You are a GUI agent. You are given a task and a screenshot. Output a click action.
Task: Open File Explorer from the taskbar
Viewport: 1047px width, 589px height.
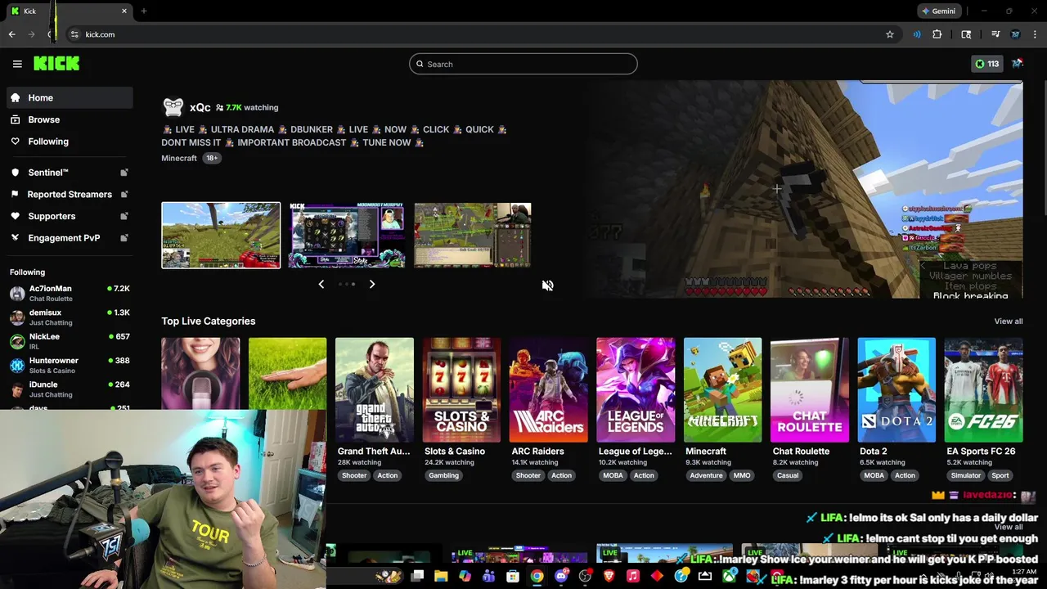[x=441, y=577]
